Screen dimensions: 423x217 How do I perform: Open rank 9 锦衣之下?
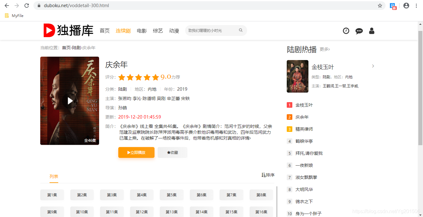pyautogui.click(x=304, y=202)
